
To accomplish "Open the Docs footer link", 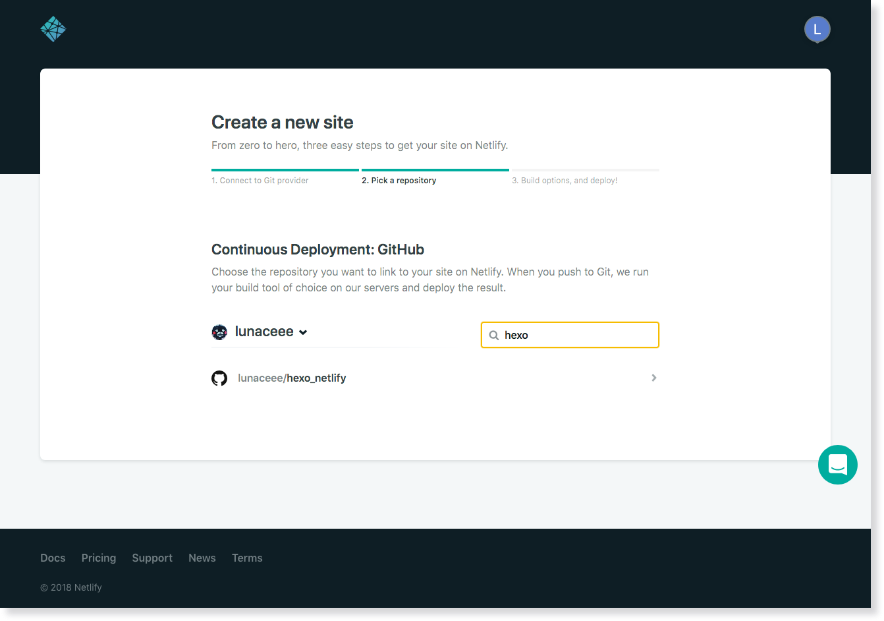I will (52, 558).
